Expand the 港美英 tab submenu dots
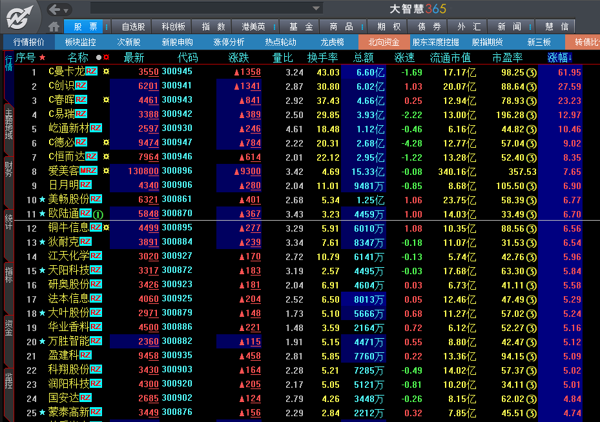 (x=274, y=26)
